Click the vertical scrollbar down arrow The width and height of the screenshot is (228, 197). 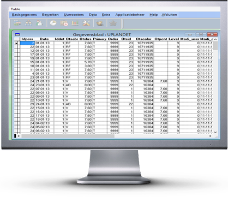point(215,132)
